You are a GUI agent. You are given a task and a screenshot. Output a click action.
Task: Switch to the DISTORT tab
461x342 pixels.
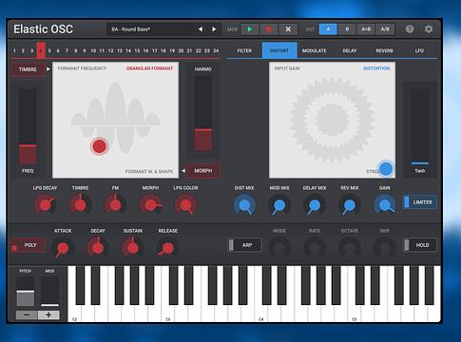(279, 50)
